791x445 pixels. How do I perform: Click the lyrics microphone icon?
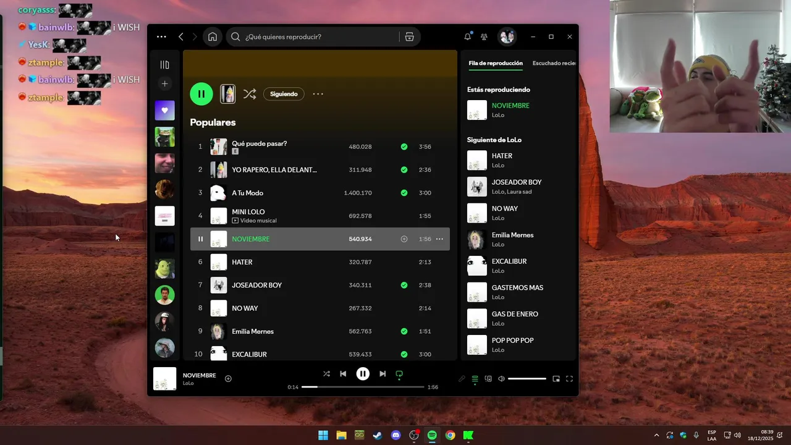coord(462,379)
